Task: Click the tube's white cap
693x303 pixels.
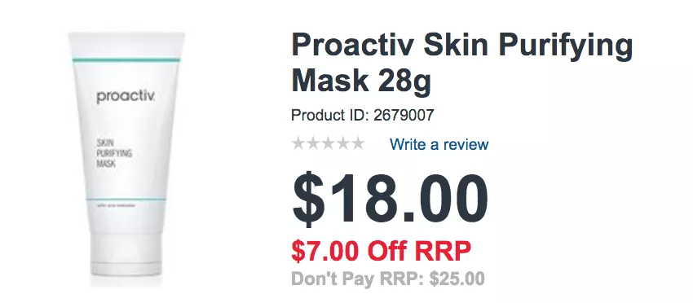Action: 126,254
